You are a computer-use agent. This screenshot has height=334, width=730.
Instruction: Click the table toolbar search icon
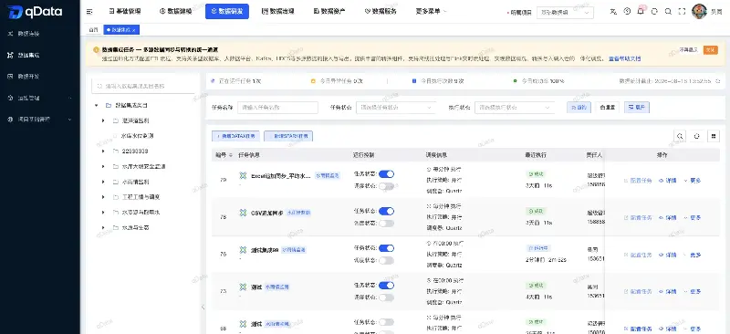coord(680,136)
